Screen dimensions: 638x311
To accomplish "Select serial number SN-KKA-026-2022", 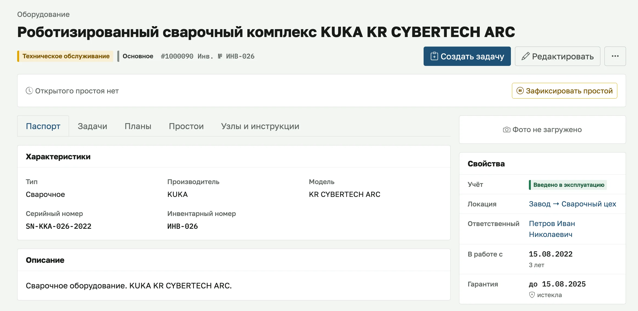I will 59,226.
